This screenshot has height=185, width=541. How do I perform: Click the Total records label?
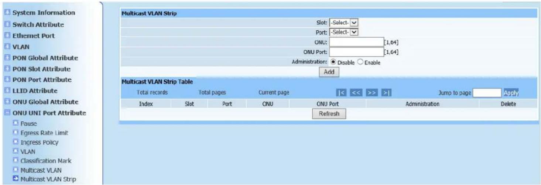[152, 93]
